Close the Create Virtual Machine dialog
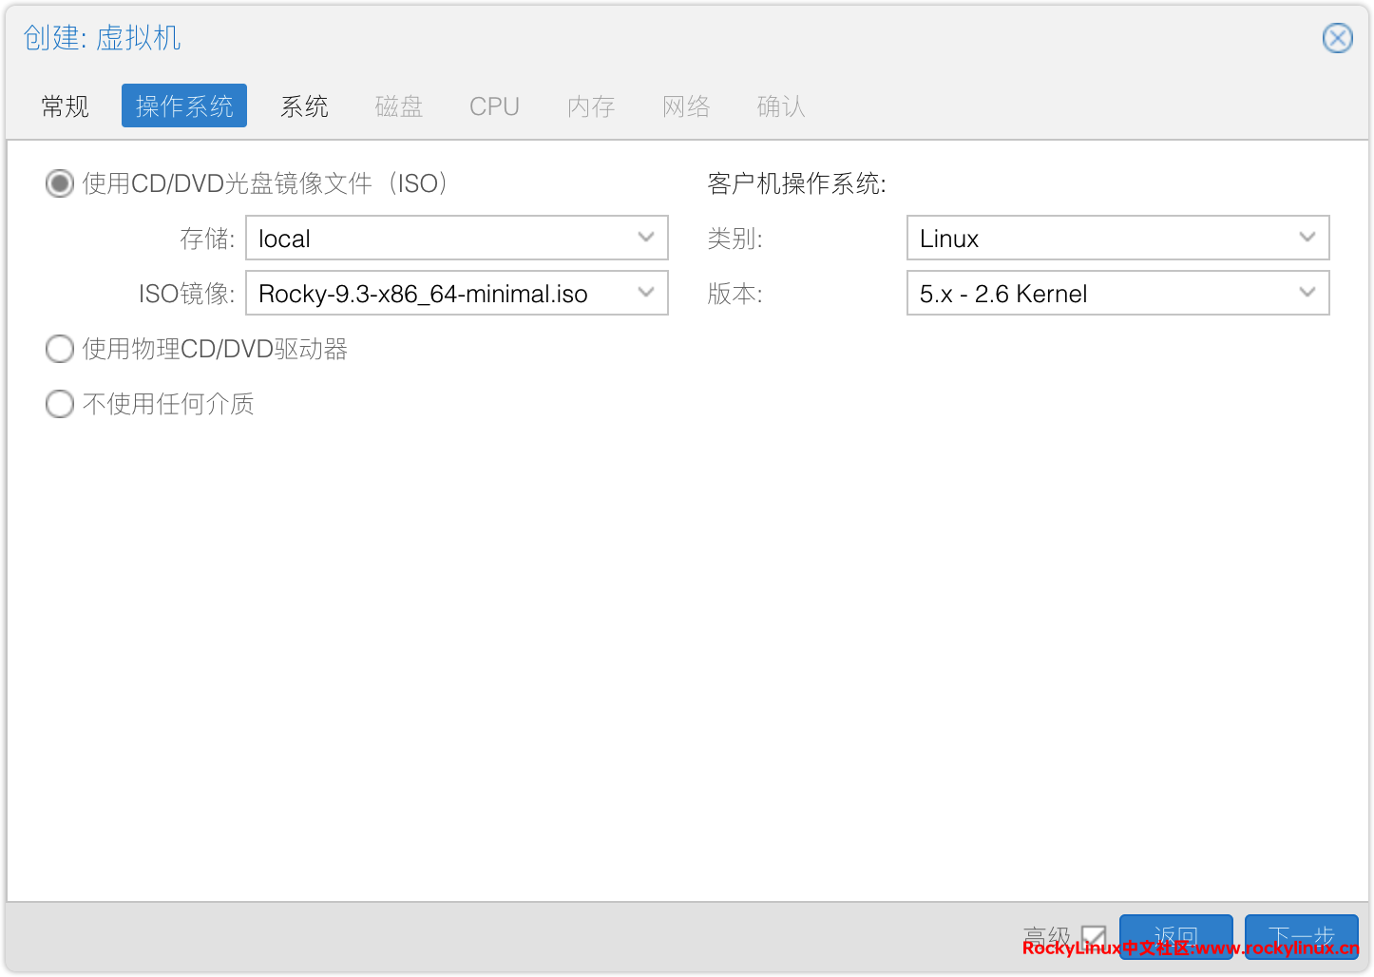The height and width of the screenshot is (977, 1374). tap(1337, 38)
